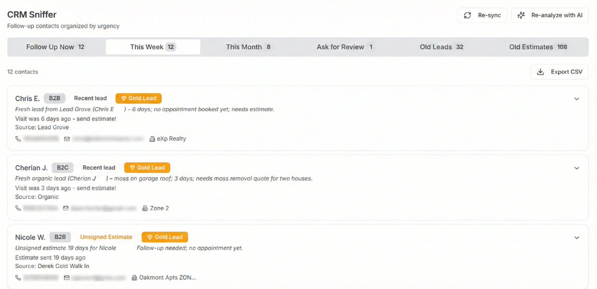Switch to Old Estimates tab
This screenshot has width=597, height=289.
538,47
